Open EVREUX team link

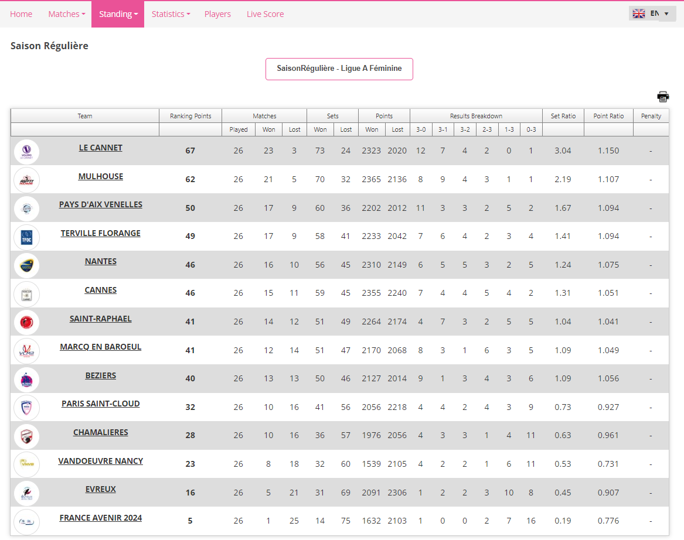(x=100, y=490)
